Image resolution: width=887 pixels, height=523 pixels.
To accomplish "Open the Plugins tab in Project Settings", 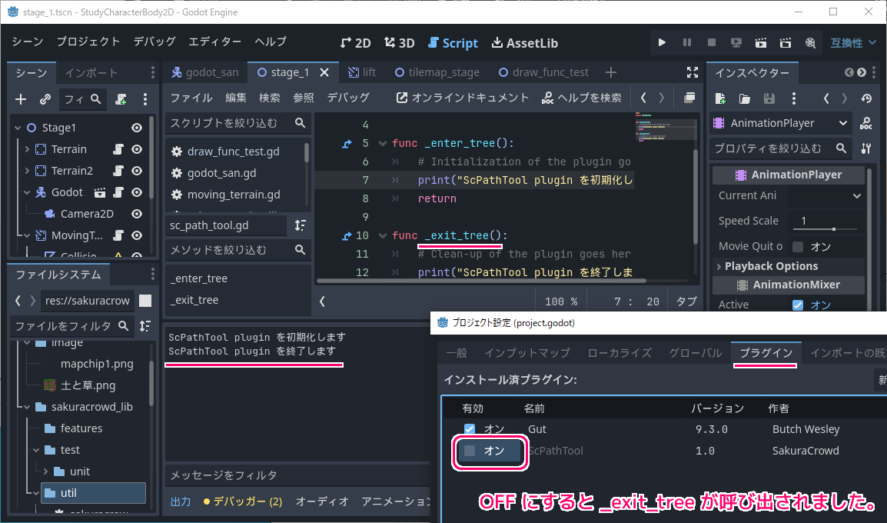I will point(766,352).
